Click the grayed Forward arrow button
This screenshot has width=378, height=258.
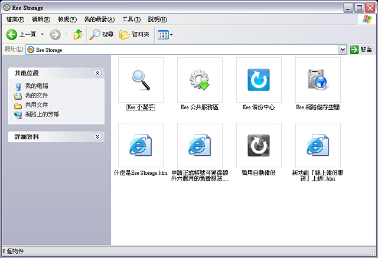[x=55, y=35]
